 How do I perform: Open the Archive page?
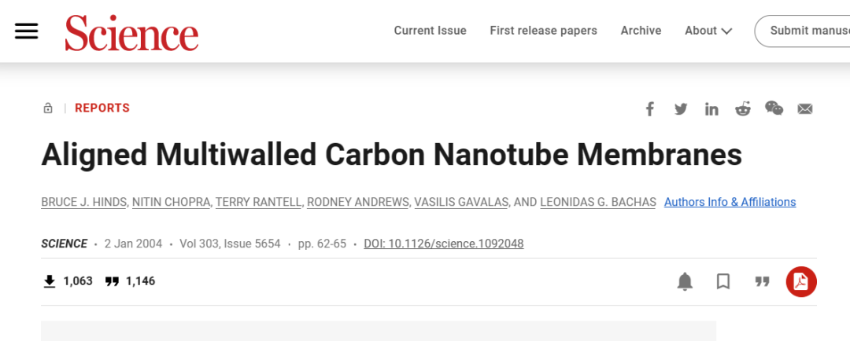(641, 31)
